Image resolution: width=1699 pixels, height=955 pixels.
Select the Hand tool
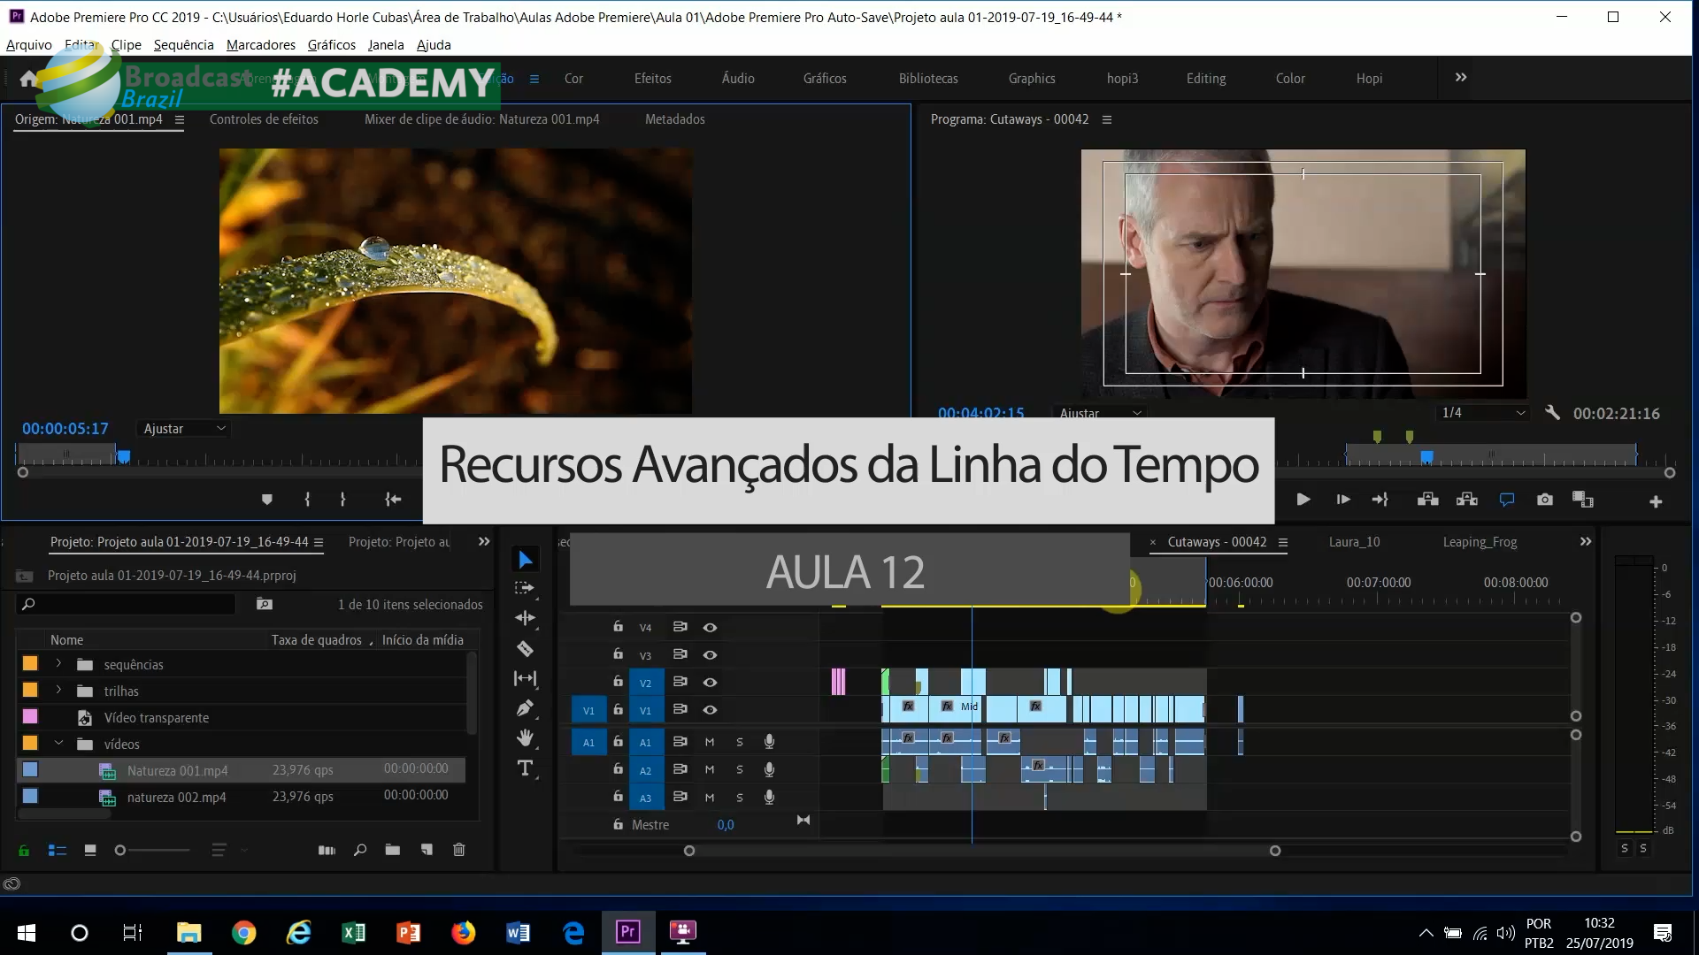coord(525,737)
